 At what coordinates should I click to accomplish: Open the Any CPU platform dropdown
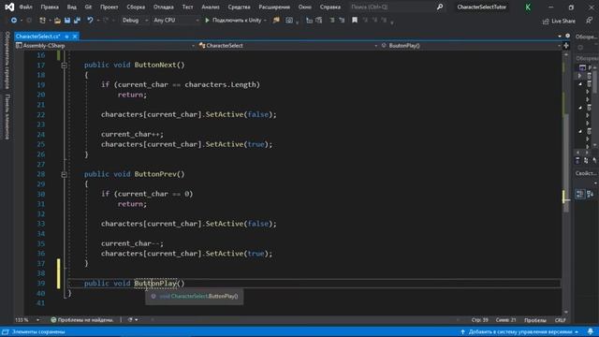(x=176, y=21)
